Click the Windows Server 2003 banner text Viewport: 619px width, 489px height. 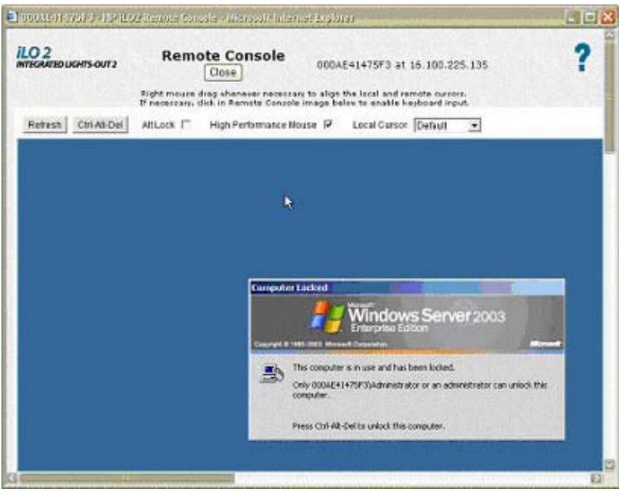[x=427, y=316]
